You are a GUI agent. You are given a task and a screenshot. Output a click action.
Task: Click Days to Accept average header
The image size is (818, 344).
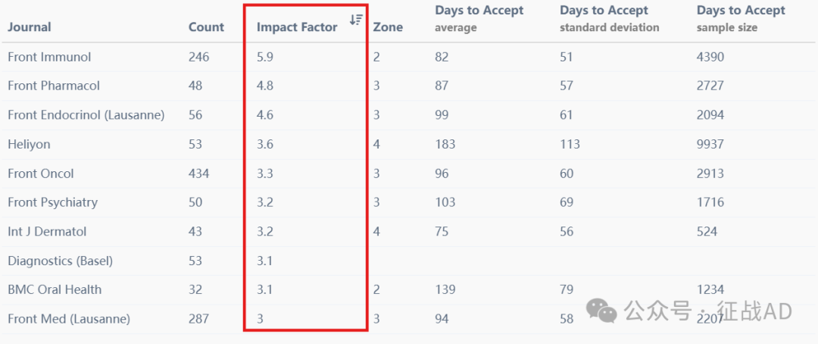coord(479,19)
